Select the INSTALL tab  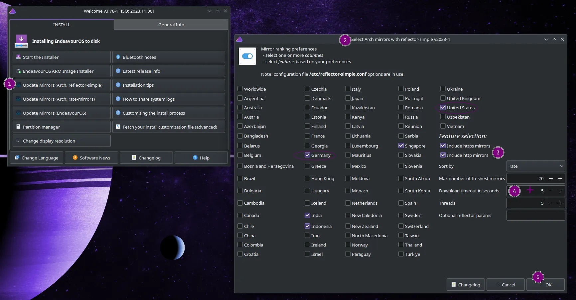[x=62, y=25]
